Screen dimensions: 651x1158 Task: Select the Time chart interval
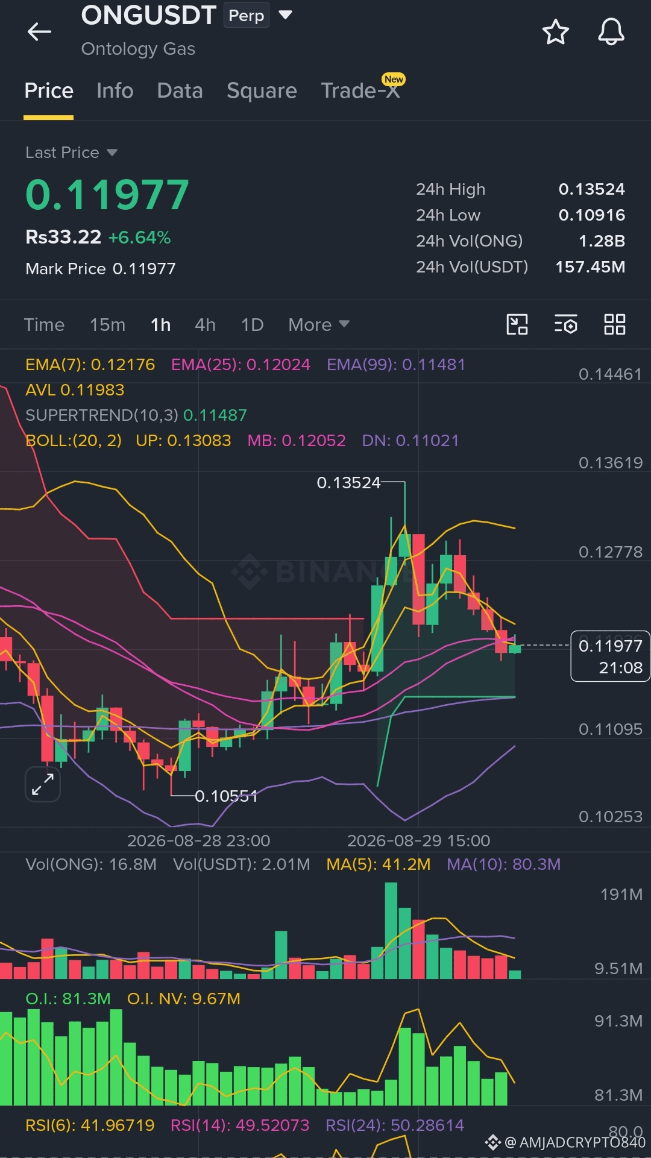tap(44, 325)
